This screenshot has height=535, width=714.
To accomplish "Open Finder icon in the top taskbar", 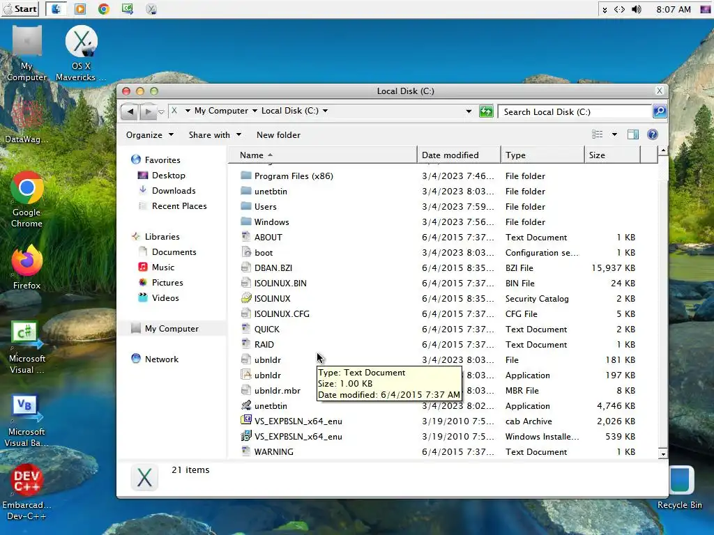I will point(56,8).
